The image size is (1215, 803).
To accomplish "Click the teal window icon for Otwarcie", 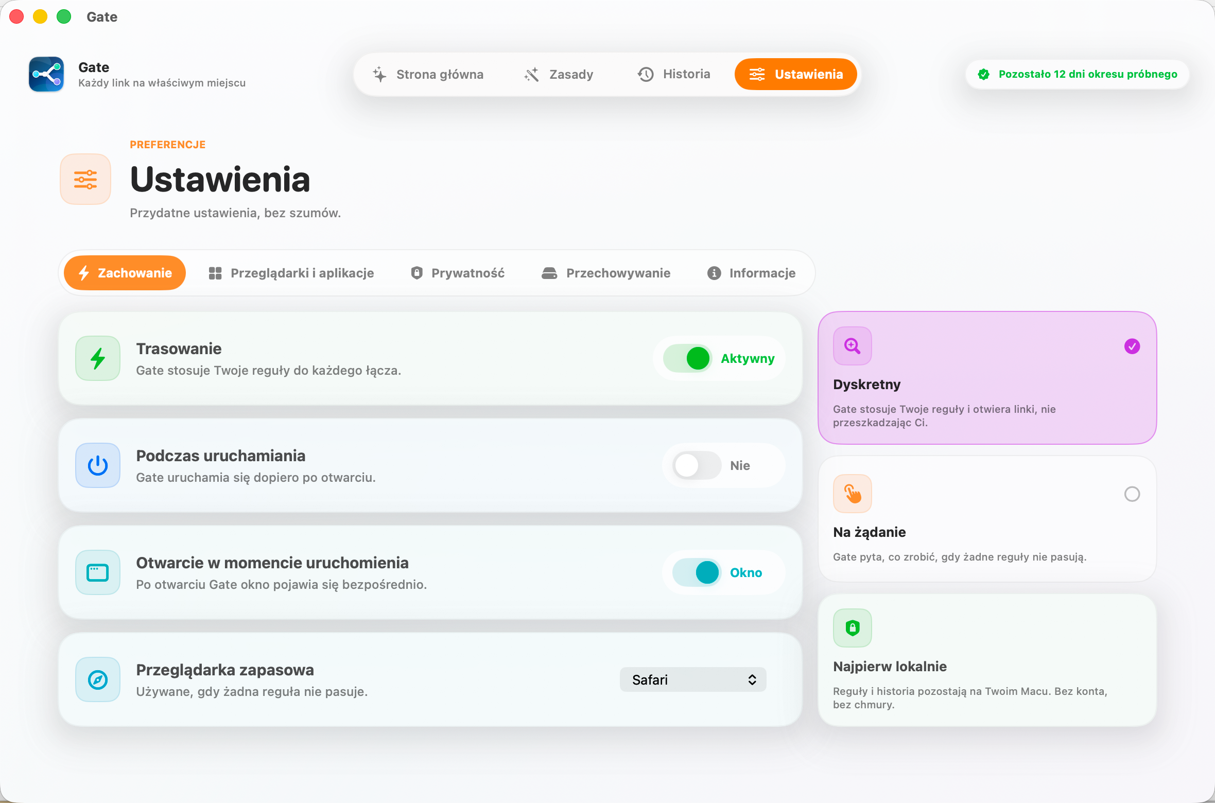I will click(98, 572).
